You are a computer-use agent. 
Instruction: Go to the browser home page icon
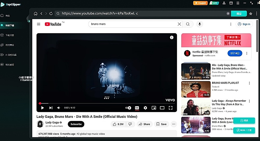coord(35,14)
